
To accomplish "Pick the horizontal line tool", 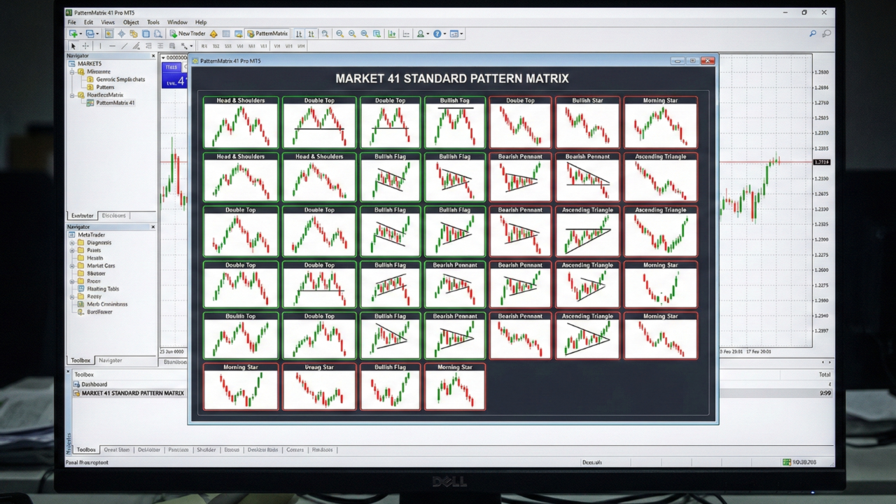I will 112,46.
